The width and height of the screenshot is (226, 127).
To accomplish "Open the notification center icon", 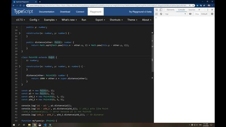I will coord(211,125).
